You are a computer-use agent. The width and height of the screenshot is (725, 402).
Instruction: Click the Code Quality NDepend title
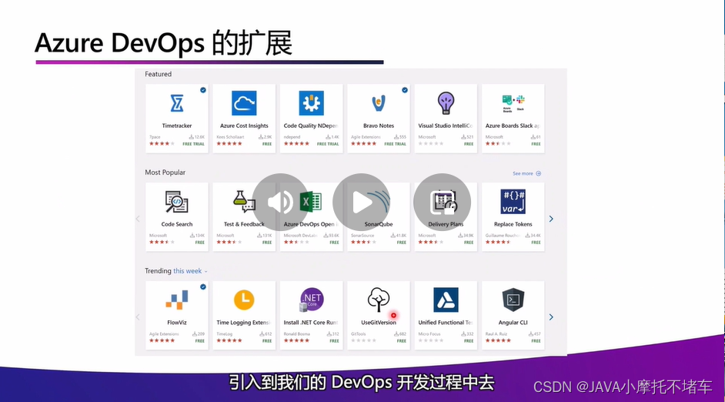click(311, 126)
